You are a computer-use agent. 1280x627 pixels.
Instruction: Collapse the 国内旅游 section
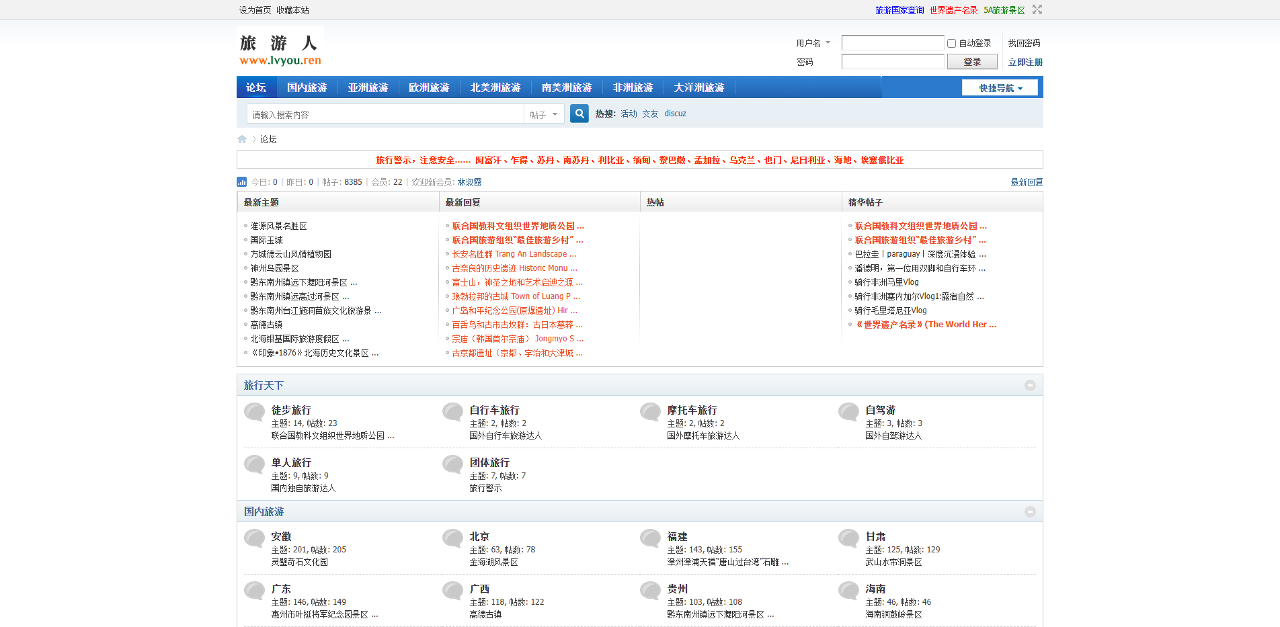[1031, 511]
